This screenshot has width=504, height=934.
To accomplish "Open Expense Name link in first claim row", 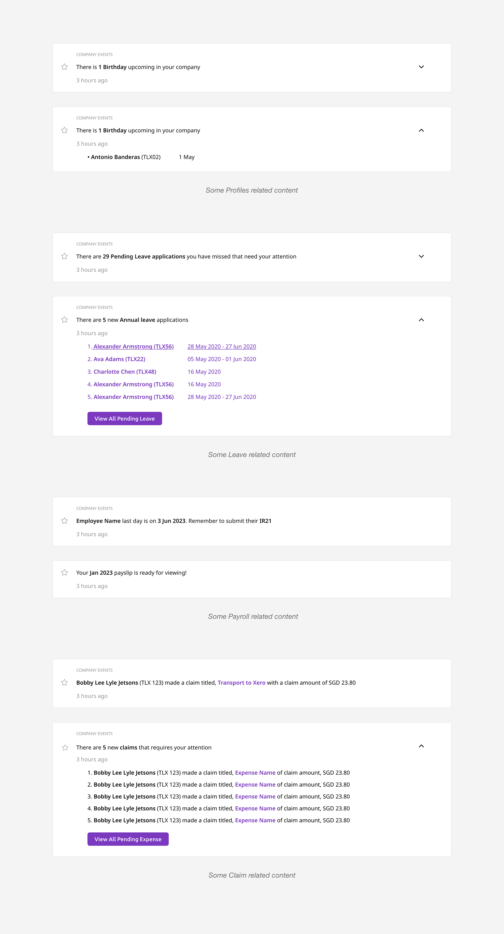I will (255, 773).
